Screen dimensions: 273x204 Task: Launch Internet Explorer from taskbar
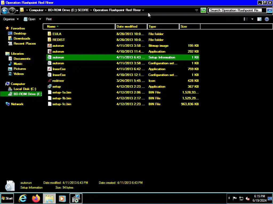click(x=23, y=198)
